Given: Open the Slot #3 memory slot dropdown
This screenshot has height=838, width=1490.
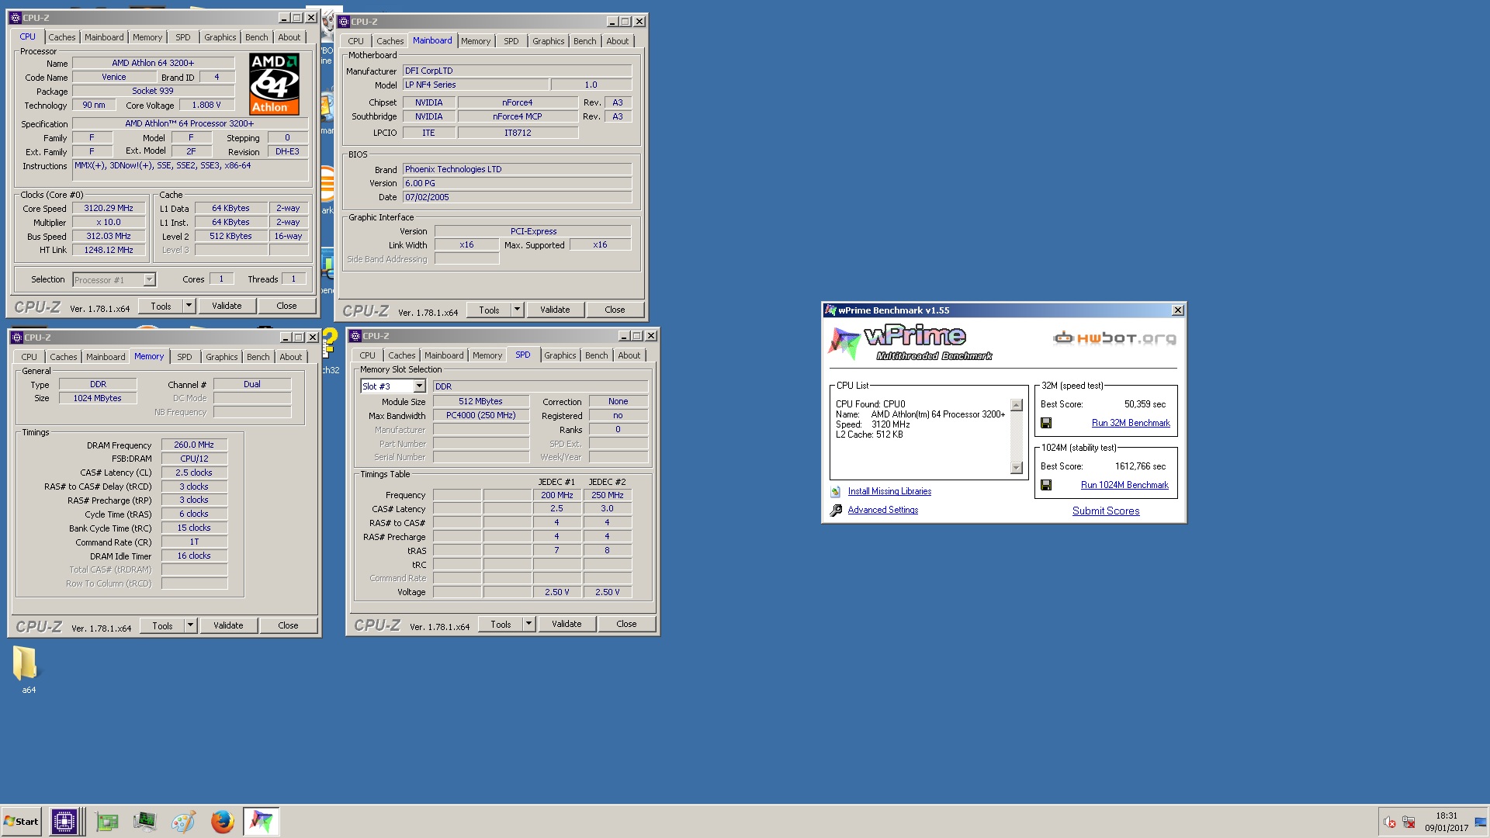Looking at the screenshot, I should (419, 386).
